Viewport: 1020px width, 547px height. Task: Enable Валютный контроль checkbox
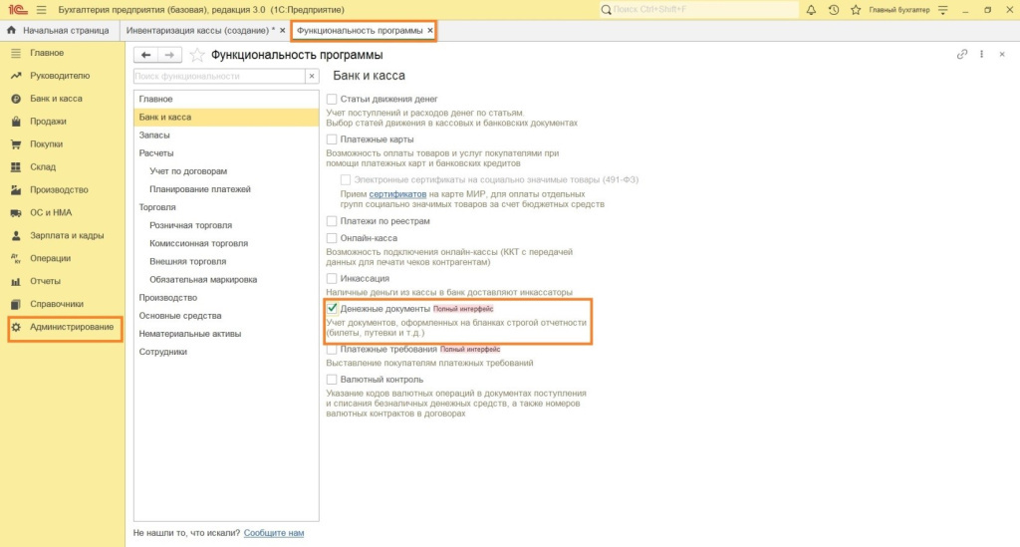[332, 380]
